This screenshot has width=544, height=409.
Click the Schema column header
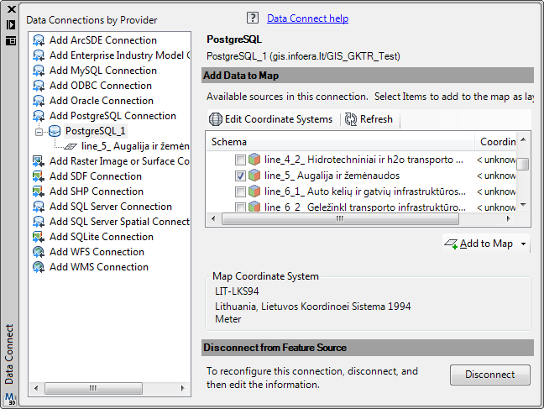tap(340, 142)
